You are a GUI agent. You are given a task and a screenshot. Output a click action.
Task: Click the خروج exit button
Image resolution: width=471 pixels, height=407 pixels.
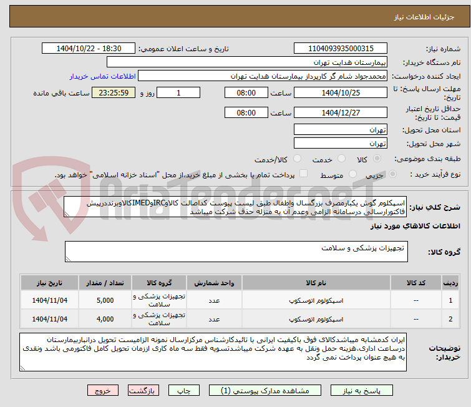(x=103, y=391)
